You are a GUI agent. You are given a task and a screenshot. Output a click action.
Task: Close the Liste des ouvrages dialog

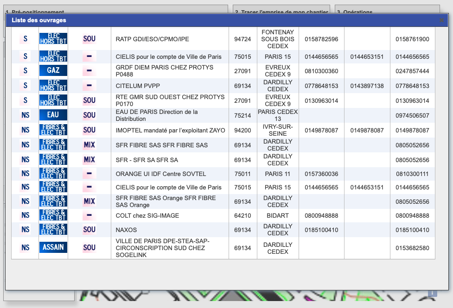(441, 20)
